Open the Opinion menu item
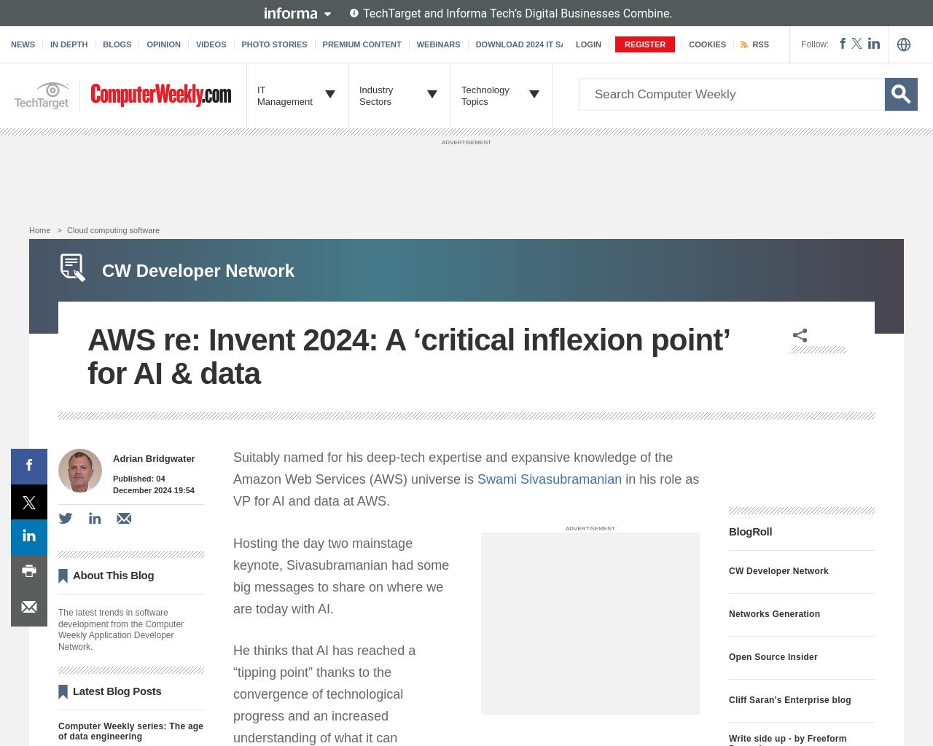The image size is (933, 746). (x=163, y=44)
